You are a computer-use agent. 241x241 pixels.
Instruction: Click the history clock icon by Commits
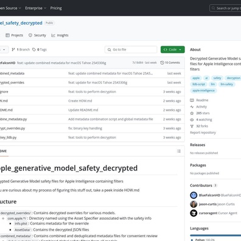[162, 63]
